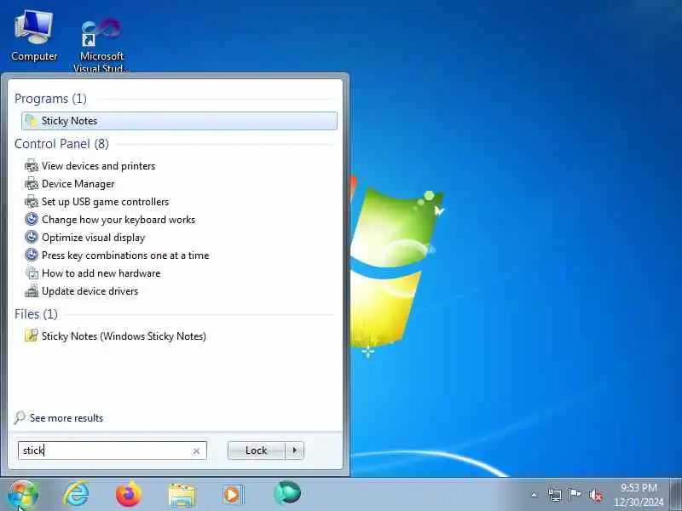Select the Computer desktop icon
The width and height of the screenshot is (682, 511).
[34, 37]
